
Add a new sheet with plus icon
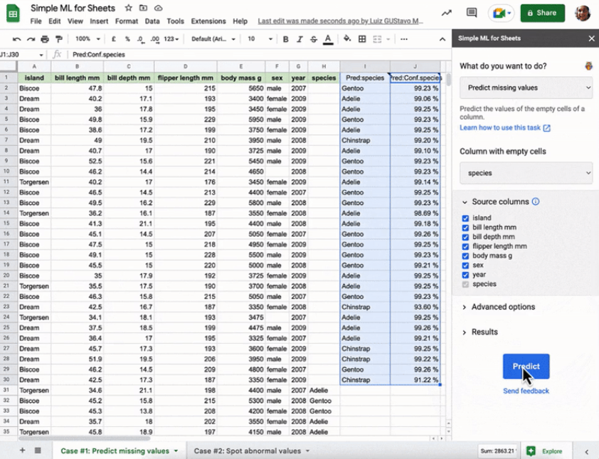pyautogui.click(x=22, y=450)
